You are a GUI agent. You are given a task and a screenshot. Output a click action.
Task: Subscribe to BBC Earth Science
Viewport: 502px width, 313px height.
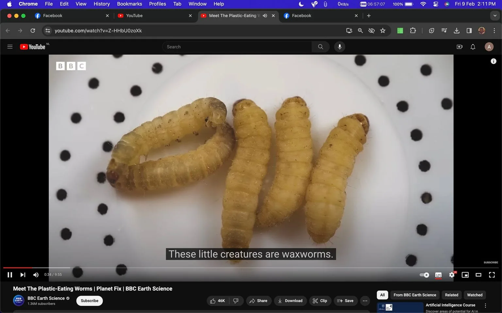point(90,301)
